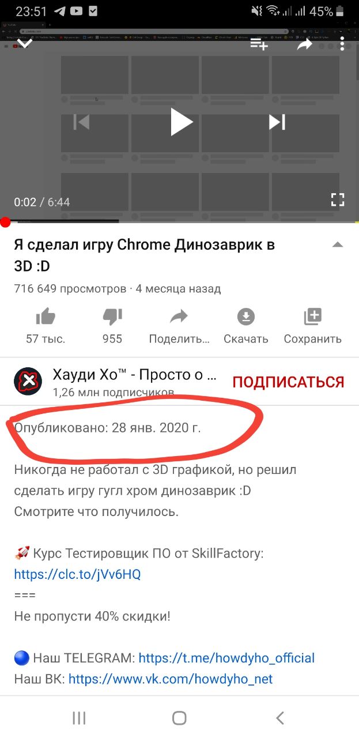Collapse the video description with the arrow
The width and height of the screenshot is (359, 738).
point(338,245)
